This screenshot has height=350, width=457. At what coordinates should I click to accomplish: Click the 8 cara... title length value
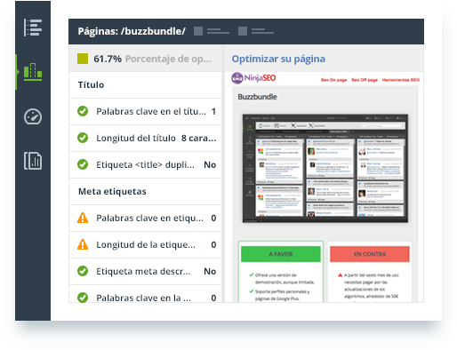point(198,139)
